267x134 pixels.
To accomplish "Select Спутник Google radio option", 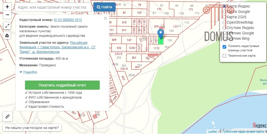I will coord(225,33).
